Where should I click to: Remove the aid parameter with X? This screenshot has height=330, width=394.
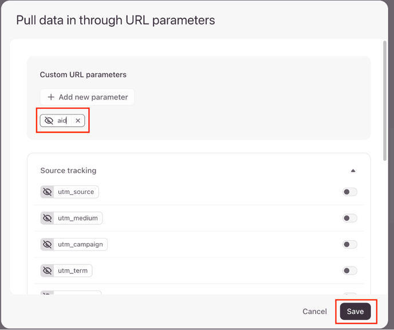[78, 121]
